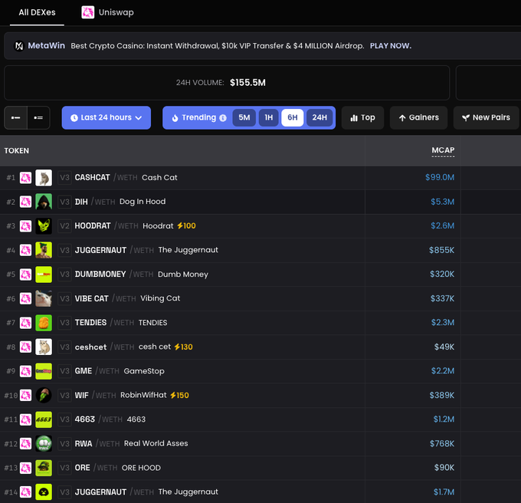Select the 1H trending timeframe
The height and width of the screenshot is (503, 521).
268,117
